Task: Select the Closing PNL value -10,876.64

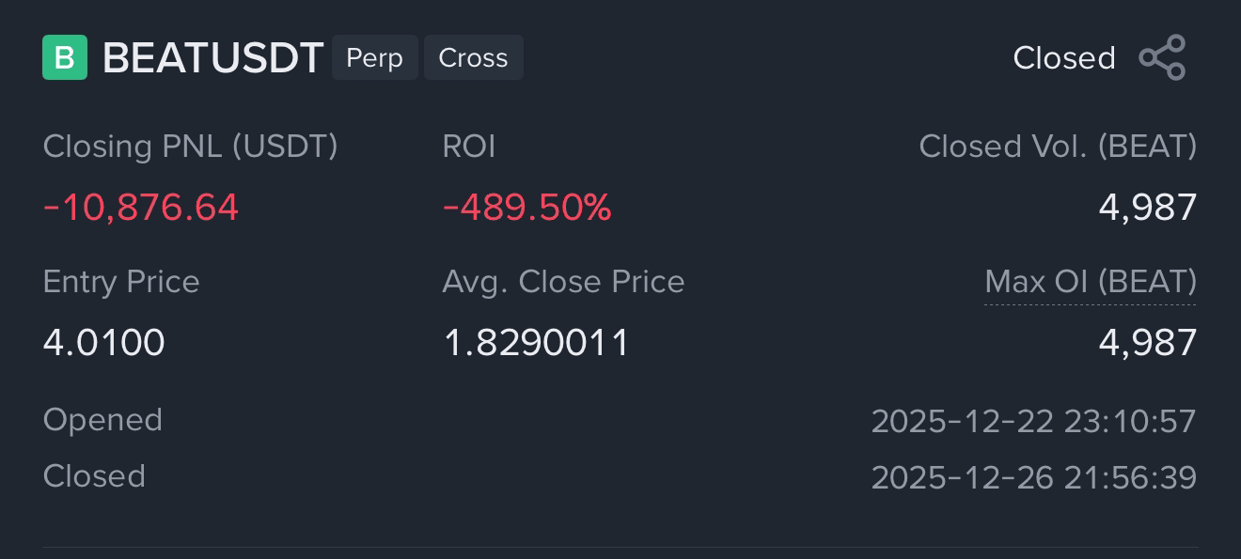Action: [141, 207]
